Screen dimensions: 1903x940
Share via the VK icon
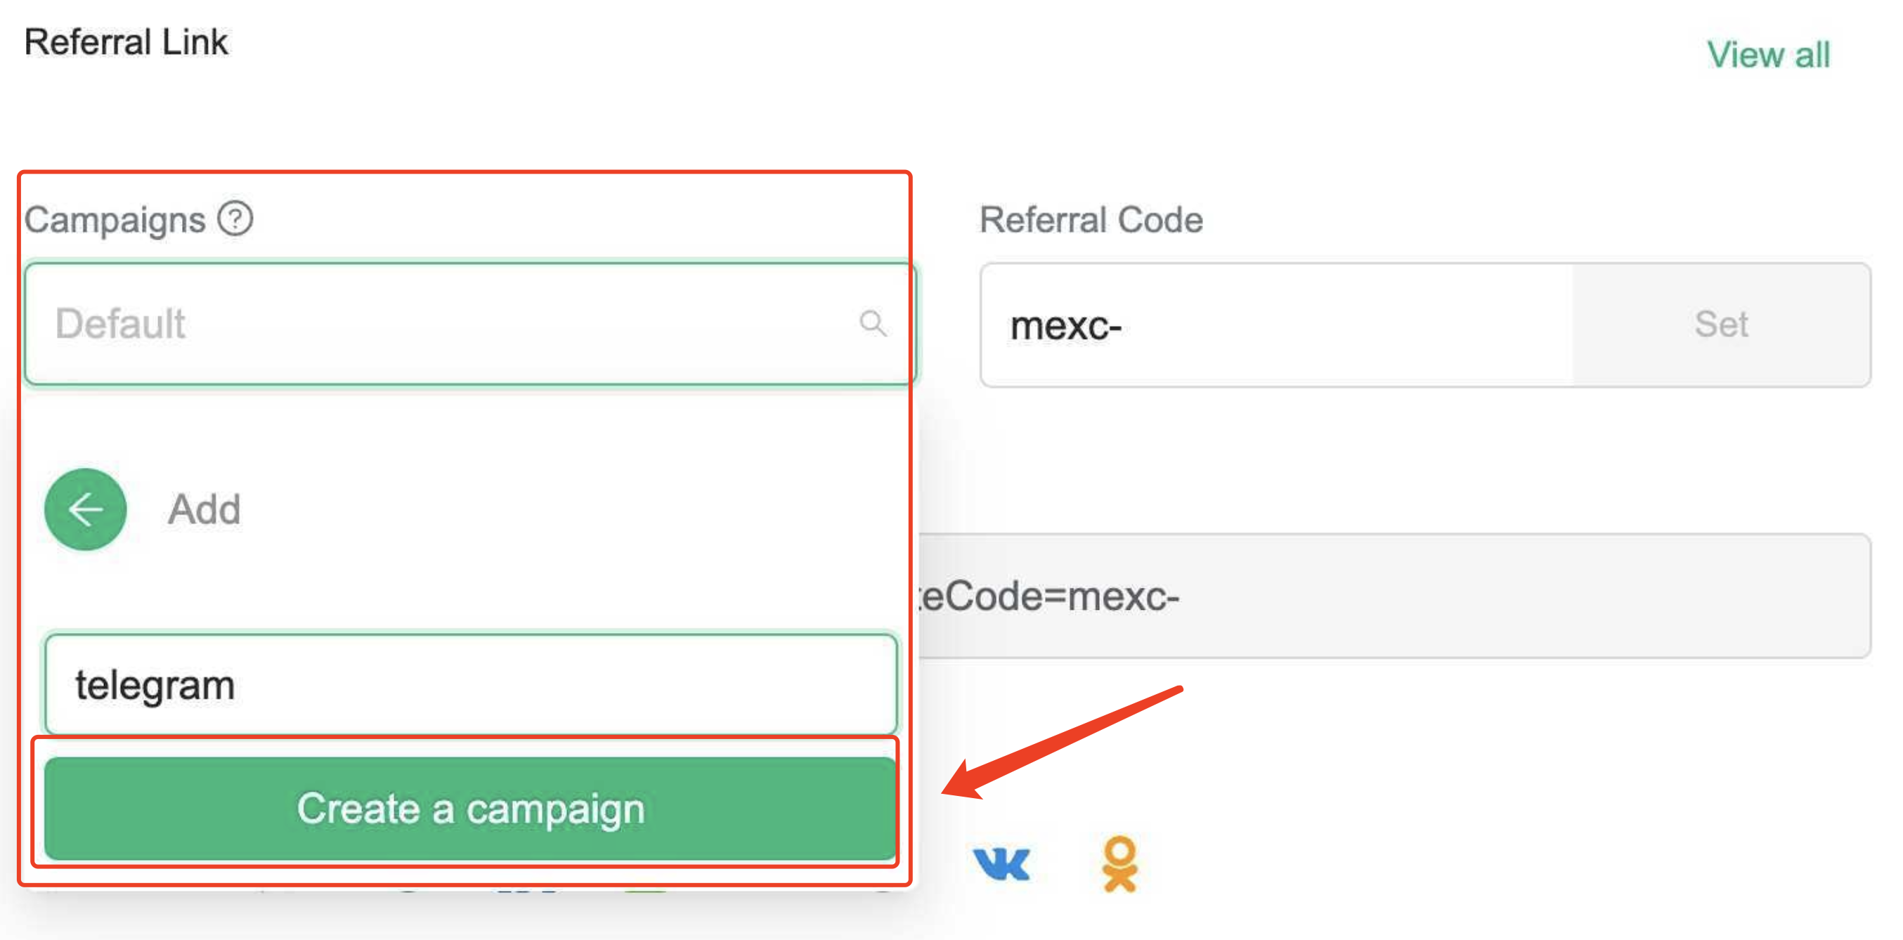[x=1001, y=864]
